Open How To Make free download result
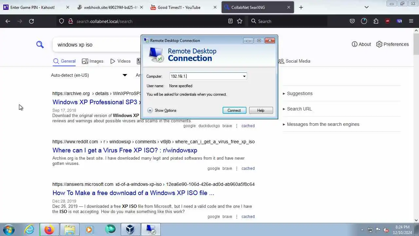Screen dimensions: 419x236 tap(133, 193)
